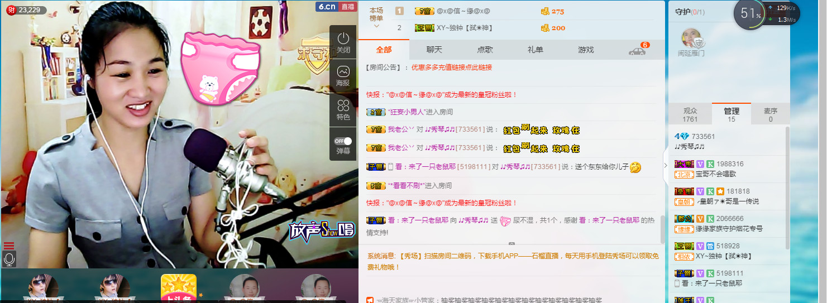This screenshot has height=303, width=827.
Task: Click the 相依 family tag
Action: tap(683, 256)
